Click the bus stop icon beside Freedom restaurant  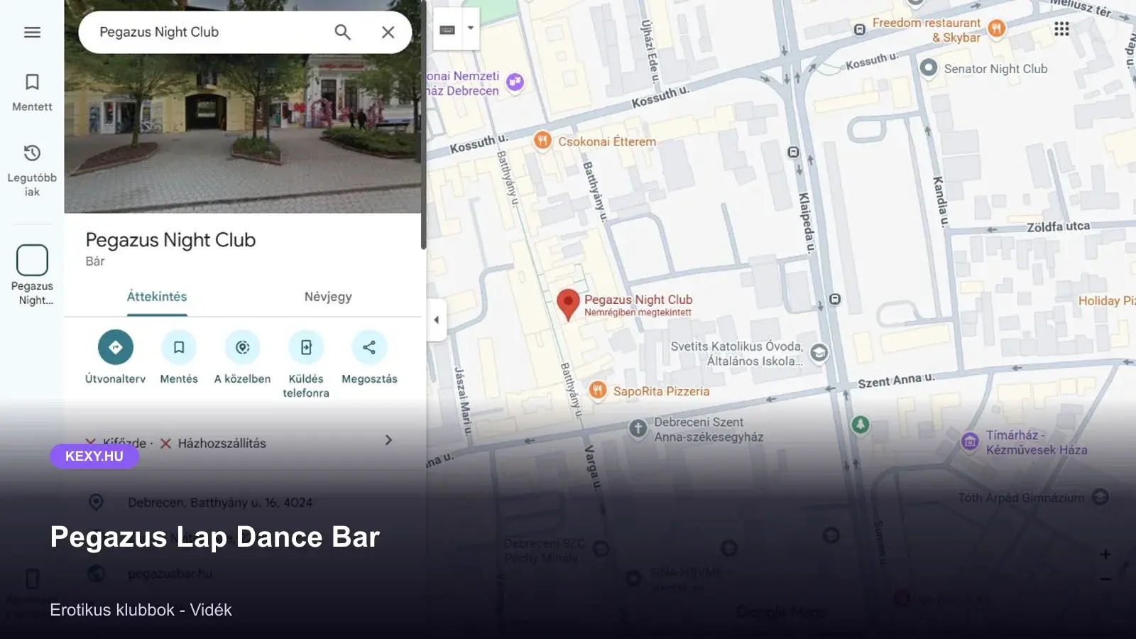(x=859, y=29)
